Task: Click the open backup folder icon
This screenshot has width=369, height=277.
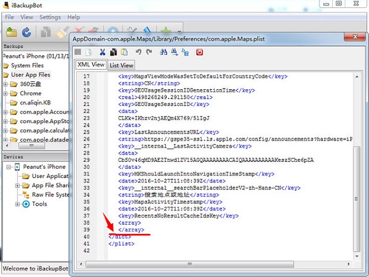Action: 12,32
